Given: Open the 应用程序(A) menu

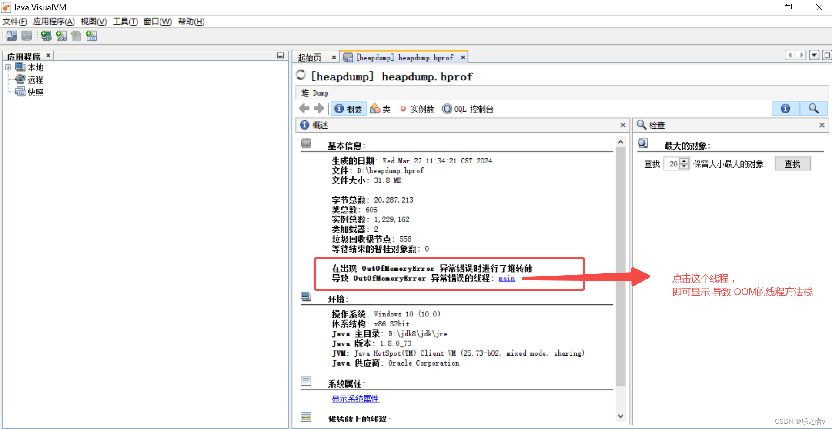Looking at the screenshot, I should (x=54, y=22).
